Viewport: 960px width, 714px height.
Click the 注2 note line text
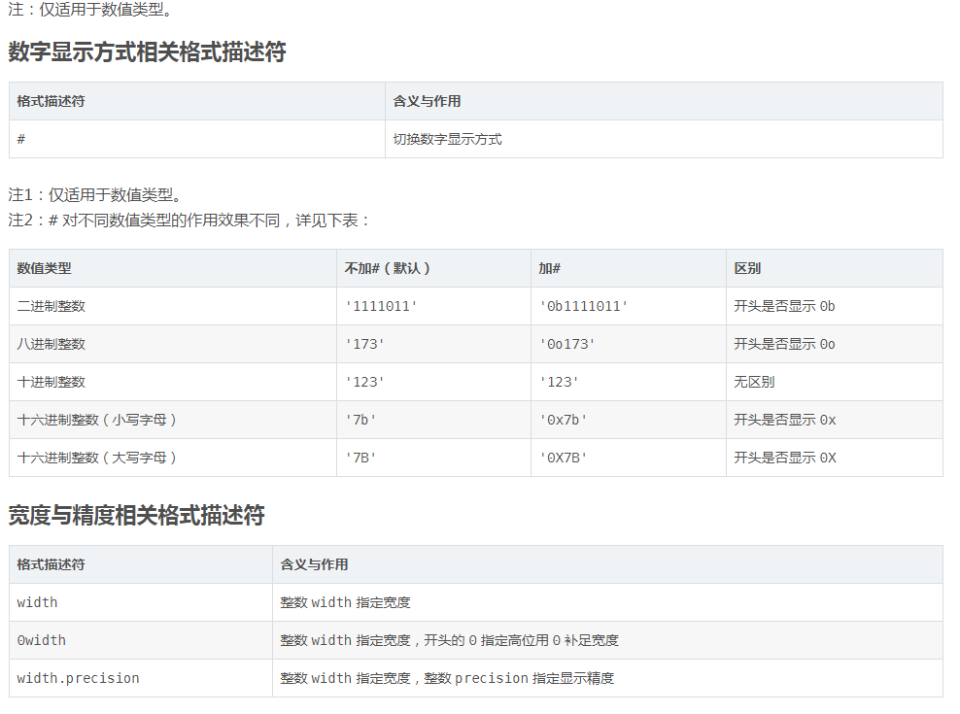point(189,220)
